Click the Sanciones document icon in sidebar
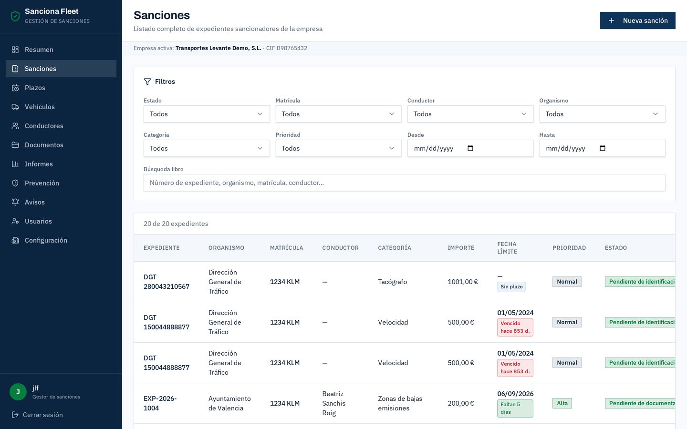 pyautogui.click(x=15, y=69)
